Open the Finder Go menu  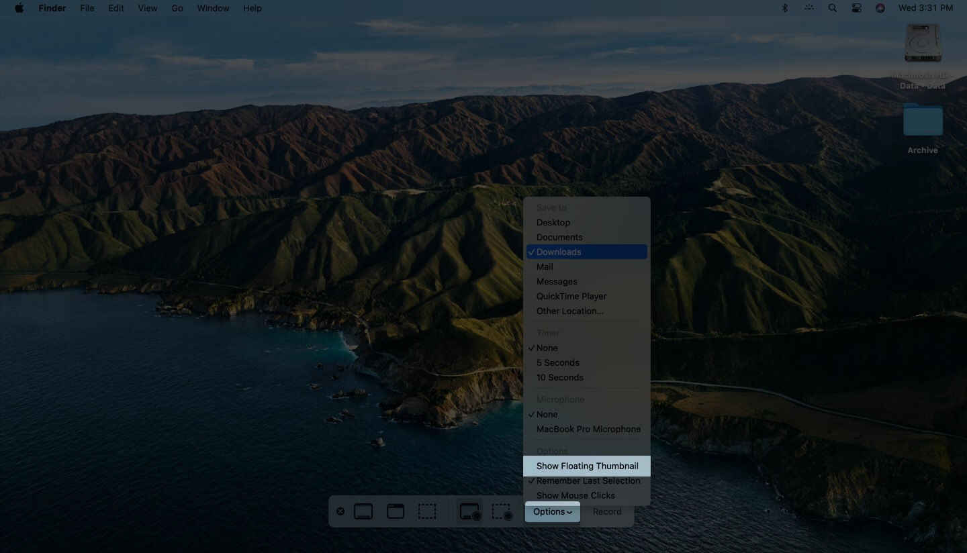click(x=177, y=8)
